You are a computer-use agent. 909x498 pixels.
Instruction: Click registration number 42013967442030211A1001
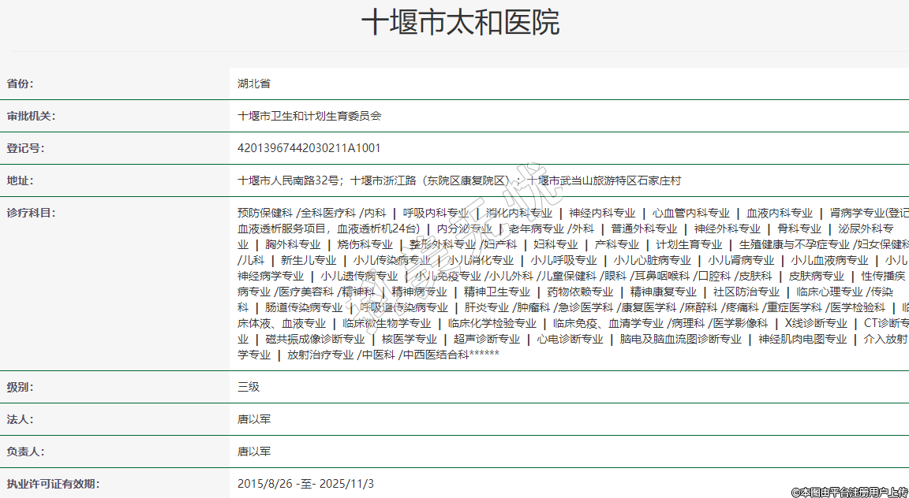point(309,148)
